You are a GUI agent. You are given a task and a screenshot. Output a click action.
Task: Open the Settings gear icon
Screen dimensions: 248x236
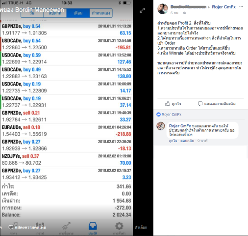pyautogui.click(x=119, y=226)
